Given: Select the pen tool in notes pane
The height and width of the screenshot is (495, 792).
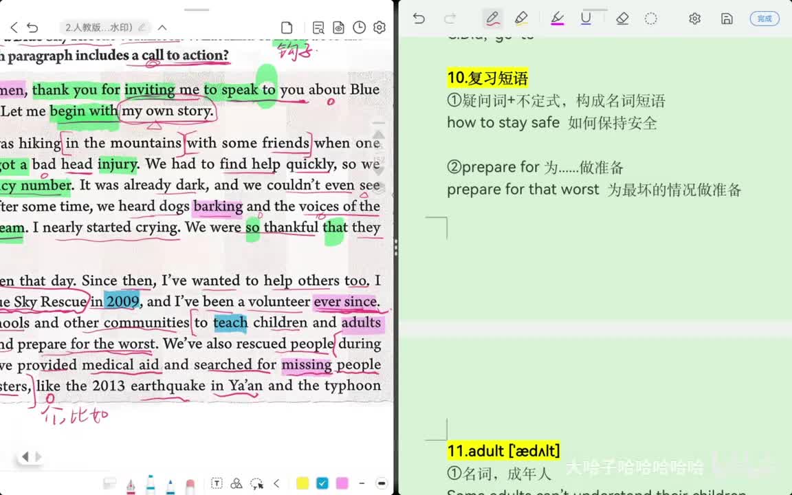Looking at the screenshot, I should 492,19.
